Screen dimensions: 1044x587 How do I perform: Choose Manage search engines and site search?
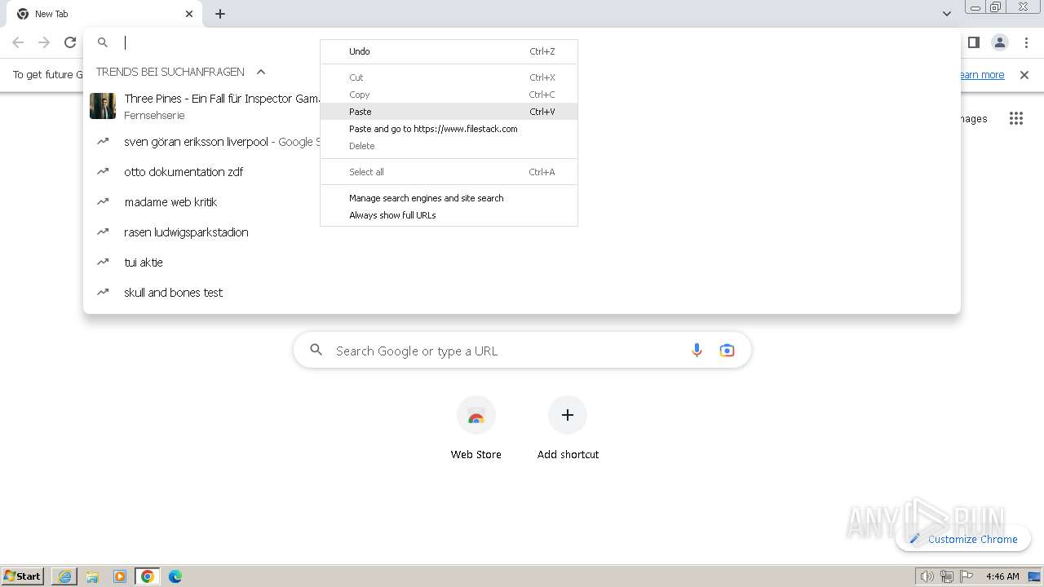tap(449, 198)
